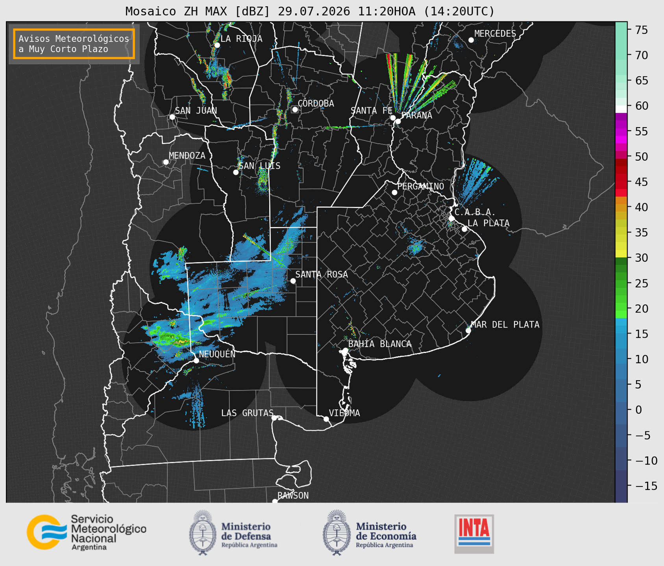The height and width of the screenshot is (566, 664).
Task: Select the Neuquén city marker
Action: [196, 361]
